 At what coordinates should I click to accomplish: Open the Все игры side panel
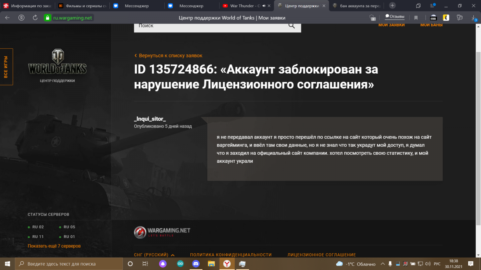pyautogui.click(x=6, y=67)
